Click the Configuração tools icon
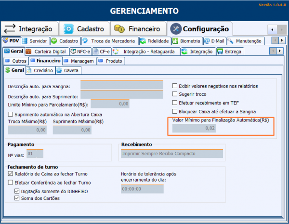This screenshot has width=289, height=224. [176, 29]
